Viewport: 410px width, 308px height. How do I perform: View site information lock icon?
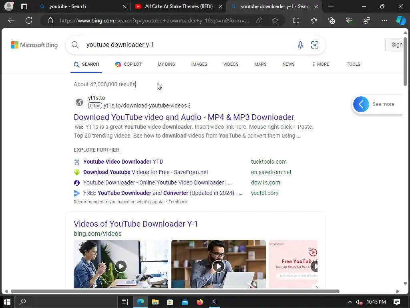[50, 20]
